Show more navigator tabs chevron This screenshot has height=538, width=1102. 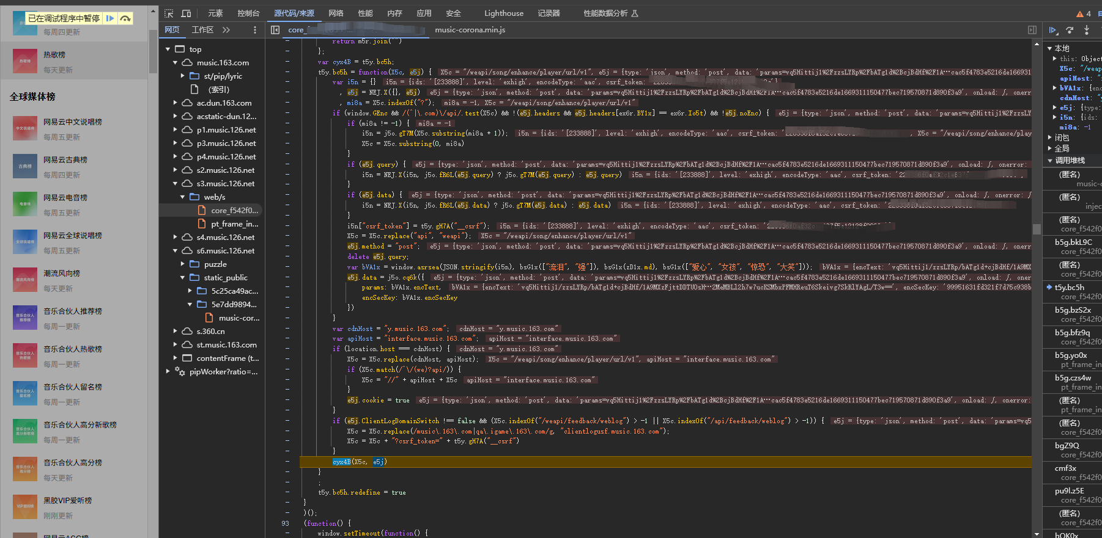[x=226, y=30]
